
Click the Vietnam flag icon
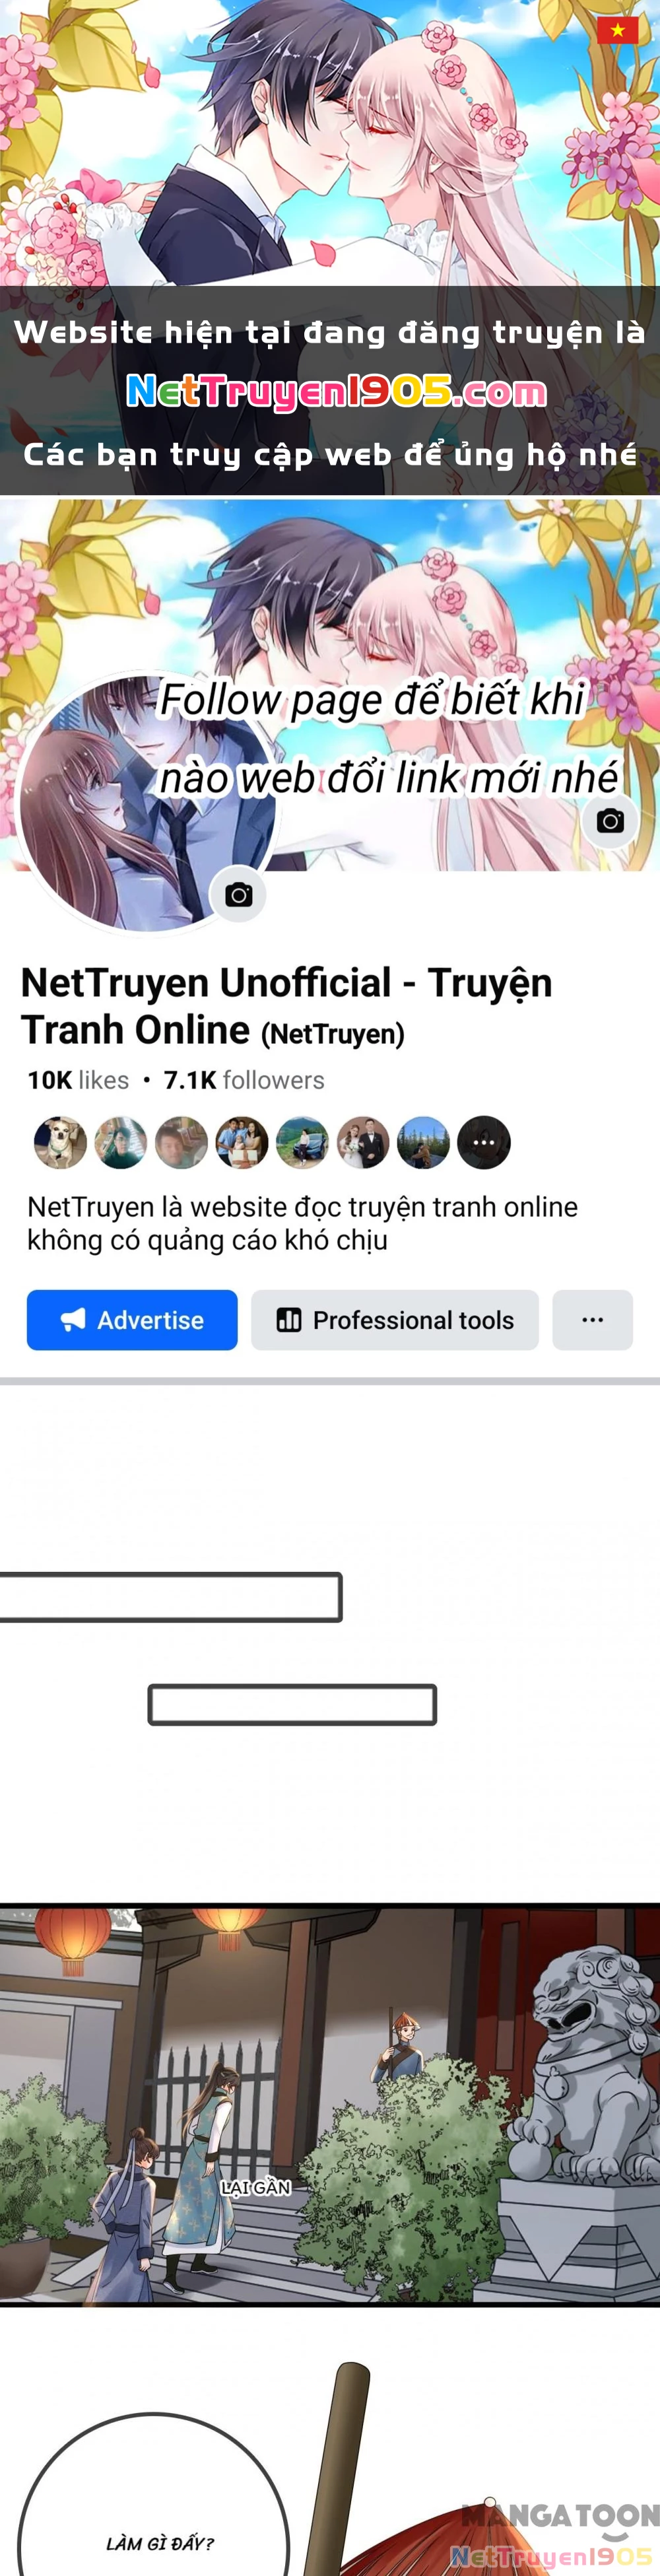pos(617,30)
